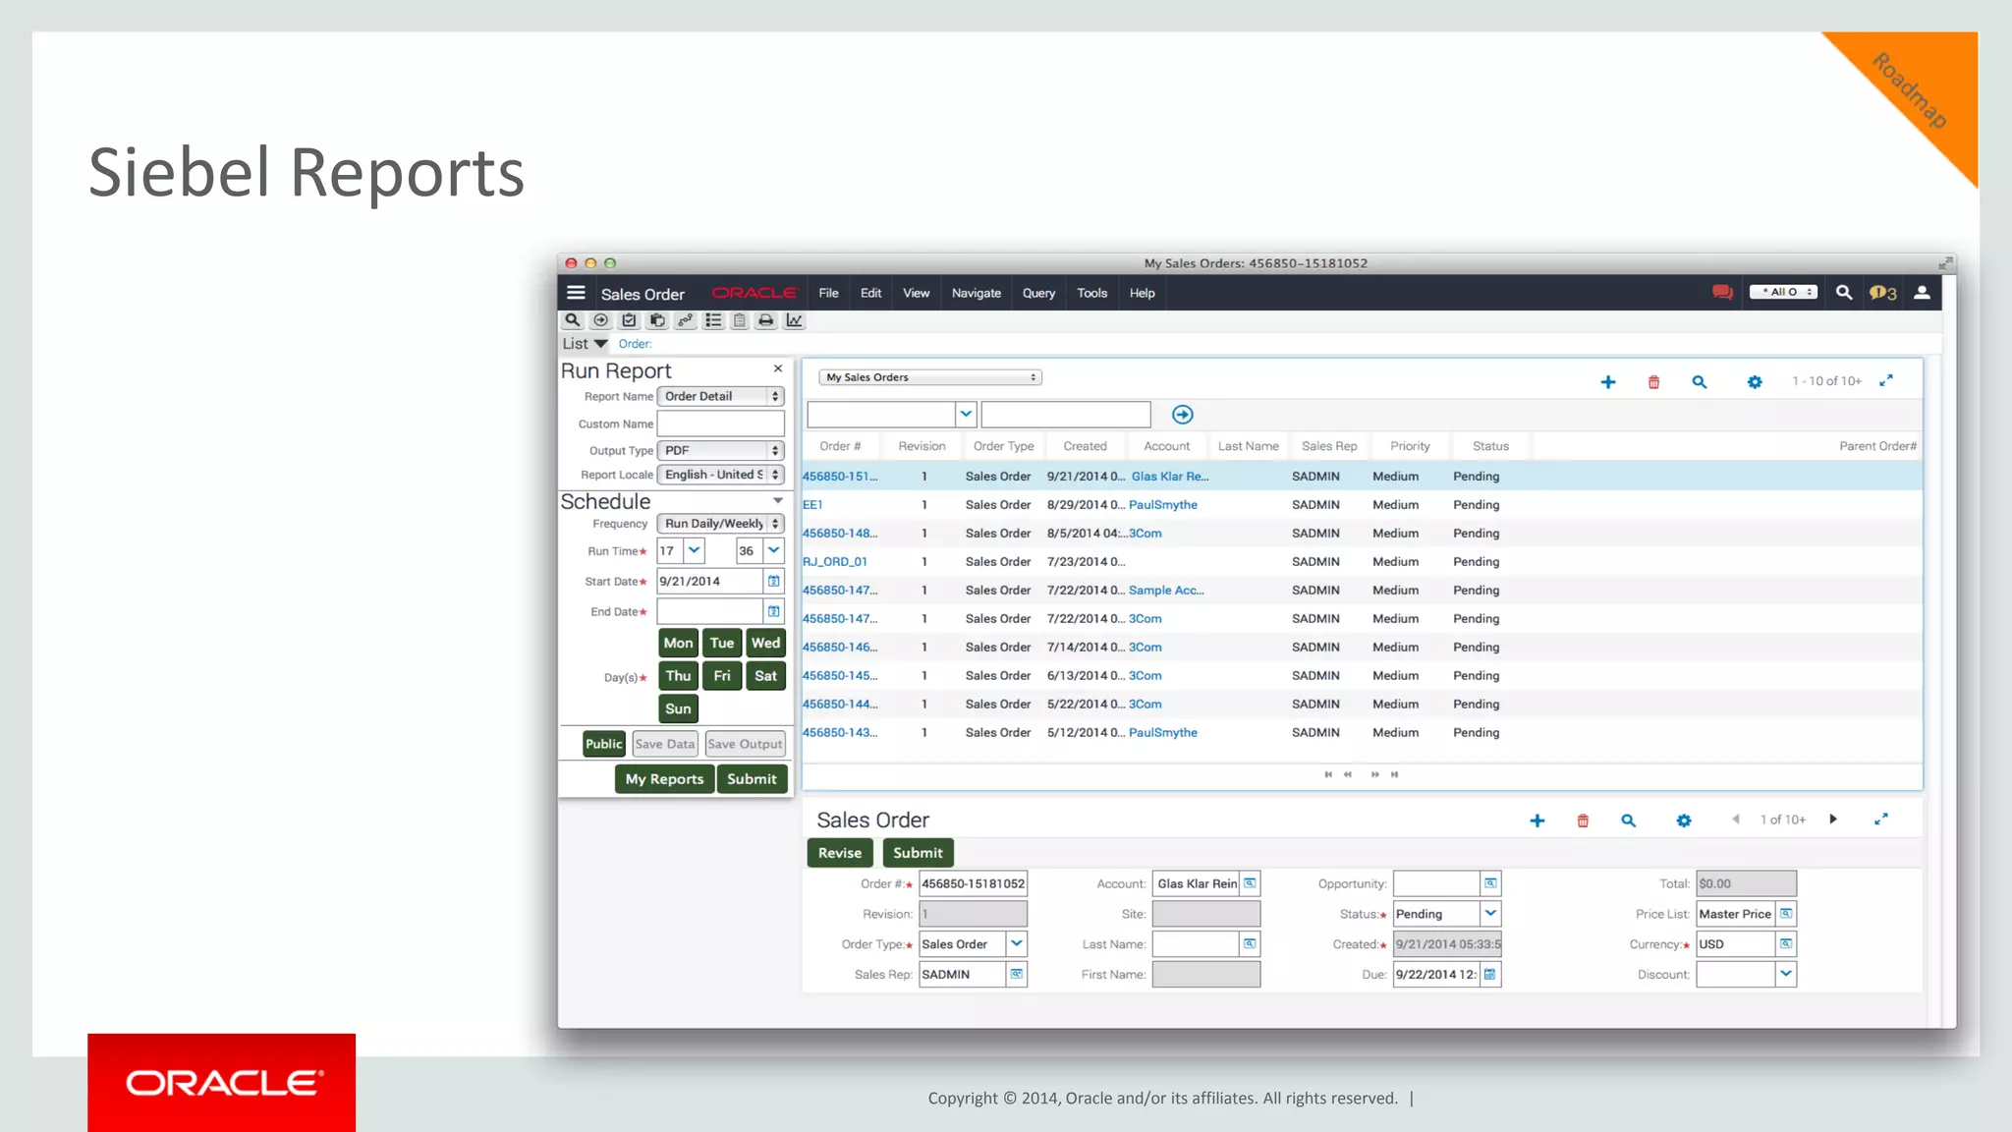Toggle the Save Data option
2012x1132 pixels.
pos(665,744)
